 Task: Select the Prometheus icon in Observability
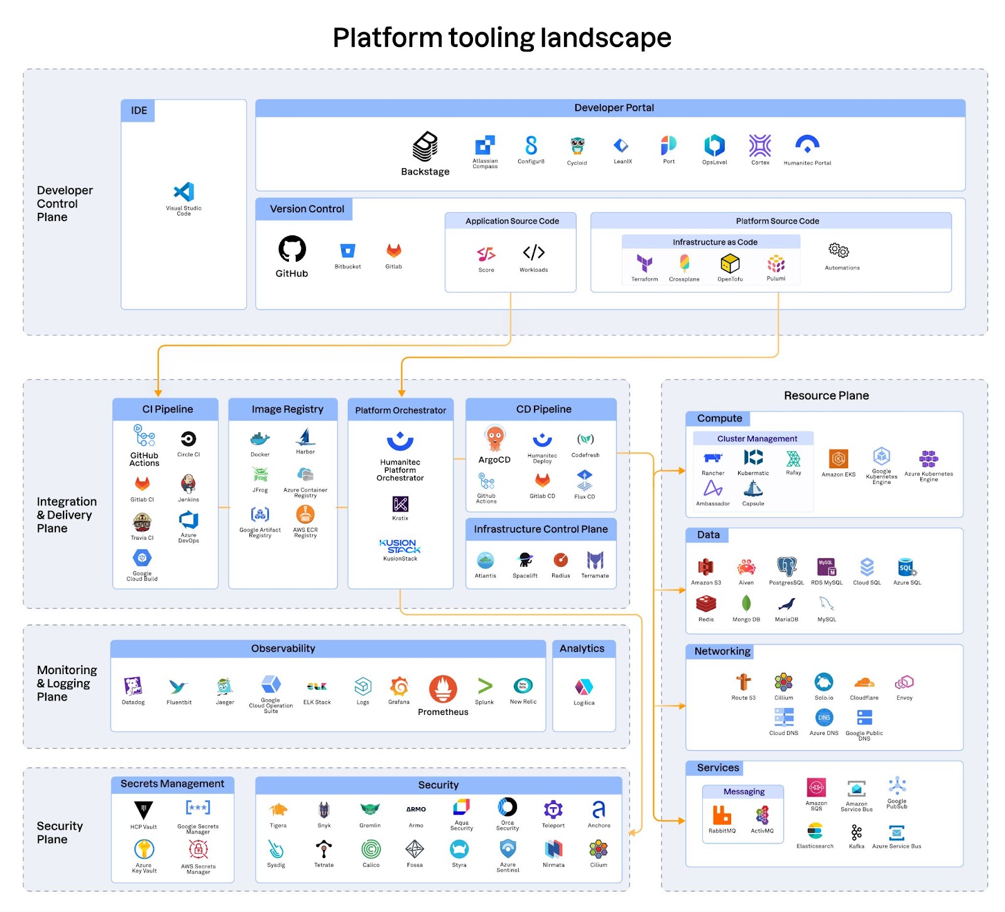tap(443, 689)
